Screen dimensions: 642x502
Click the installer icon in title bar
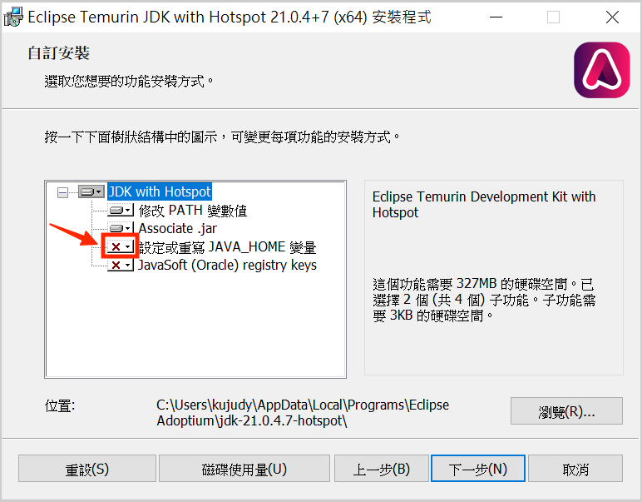click(x=13, y=17)
